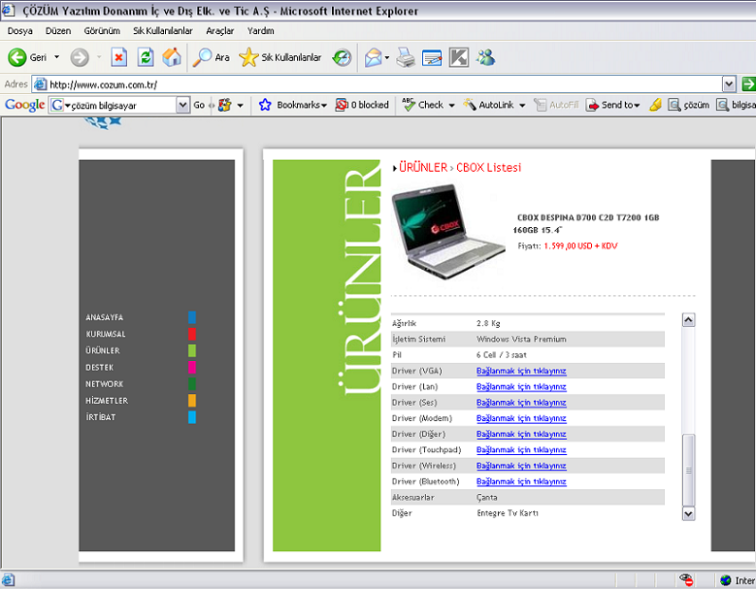Viewport: 756px width, 589px height.
Task: Open the History clock icon
Action: click(342, 57)
